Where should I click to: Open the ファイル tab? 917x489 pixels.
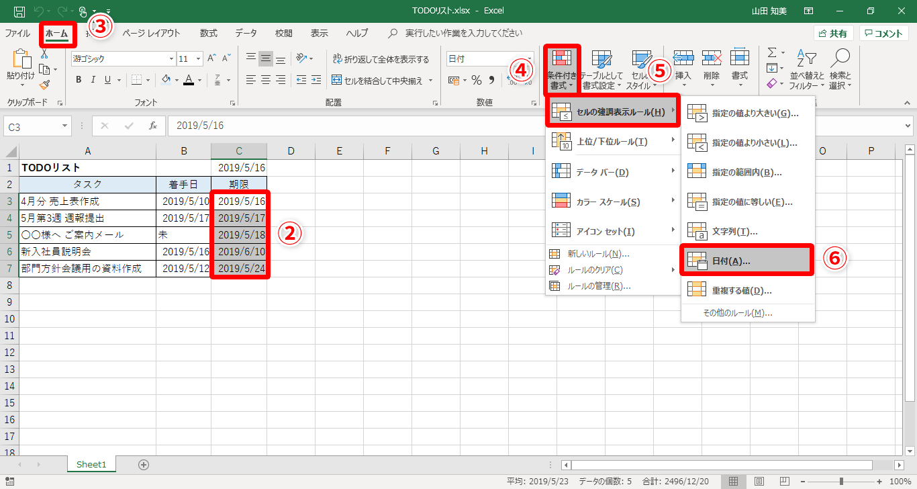[x=17, y=33]
